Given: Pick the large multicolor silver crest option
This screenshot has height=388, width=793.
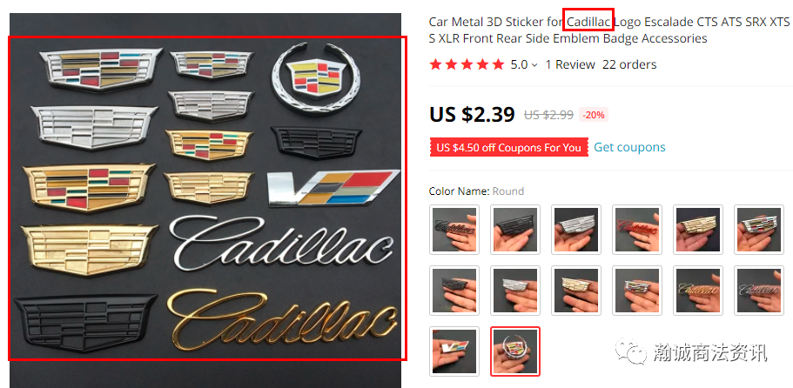Looking at the screenshot, I should tap(759, 230).
